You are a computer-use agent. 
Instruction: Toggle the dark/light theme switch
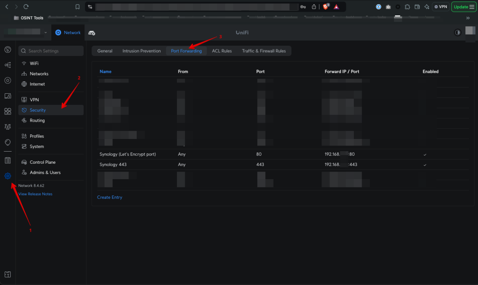(x=457, y=33)
